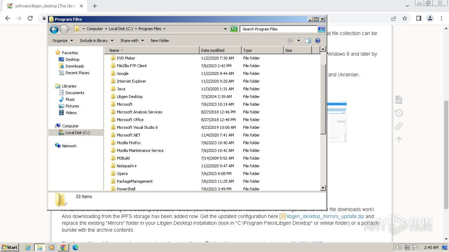Sort files by the Name column
The width and height of the screenshot is (449, 252).
(152, 50)
